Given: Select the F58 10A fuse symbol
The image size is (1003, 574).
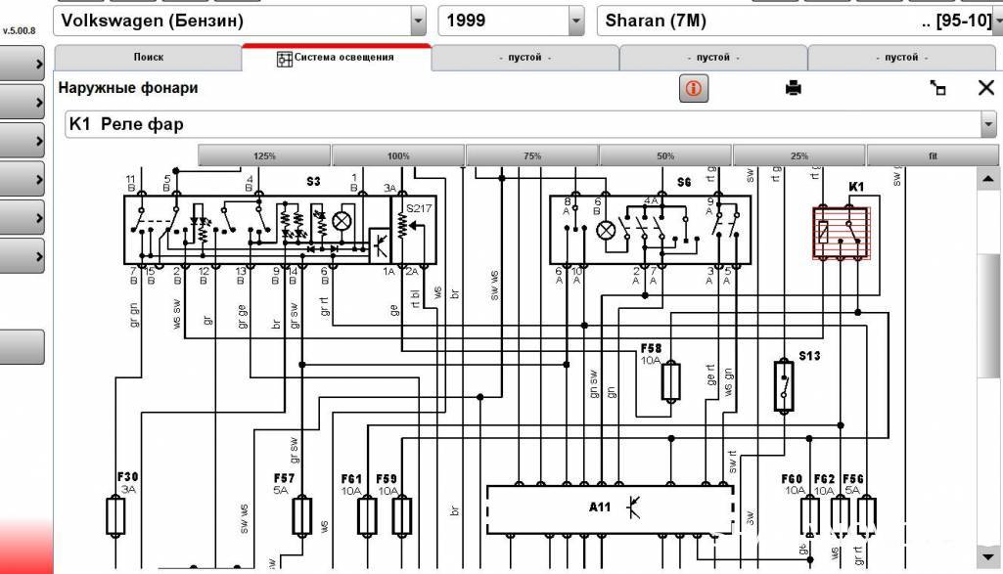Looking at the screenshot, I should [670, 381].
